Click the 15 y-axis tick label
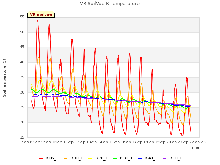220x165 pixels. (22, 137)
